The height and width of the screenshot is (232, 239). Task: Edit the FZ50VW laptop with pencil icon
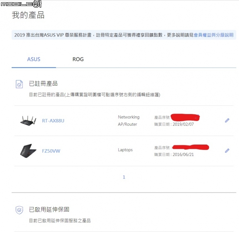(227, 151)
